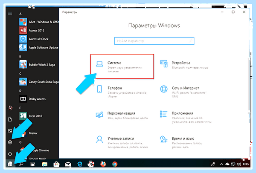Maximize the Параметры window
This screenshot has height=173, width=256.
(x=233, y=12)
